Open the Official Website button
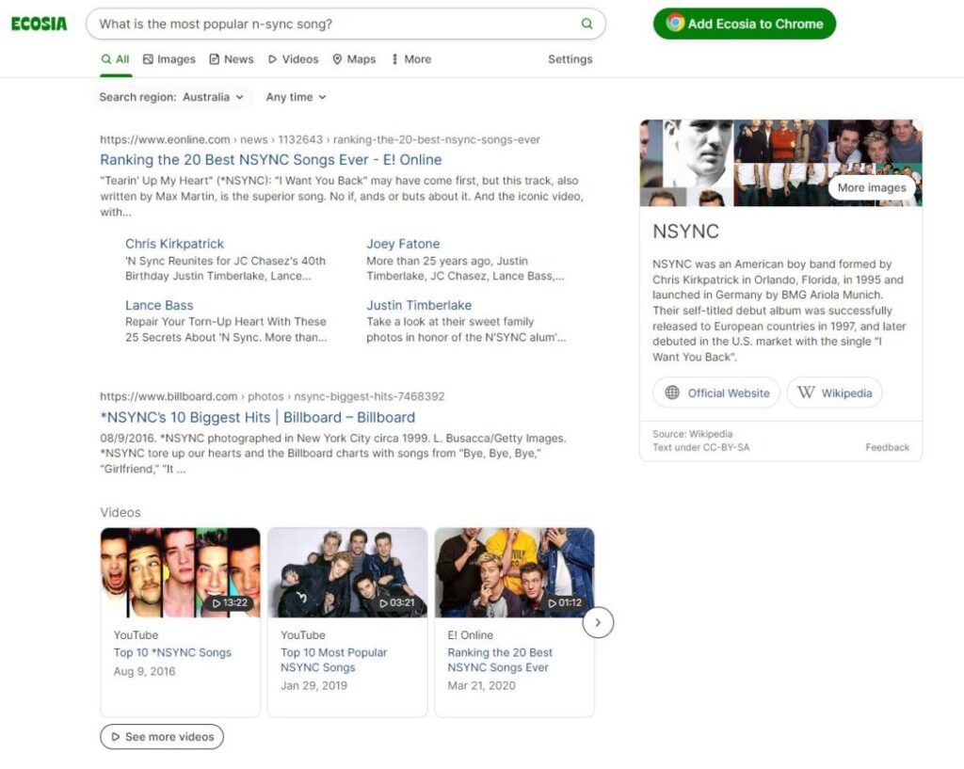The image size is (964, 769). (x=716, y=393)
